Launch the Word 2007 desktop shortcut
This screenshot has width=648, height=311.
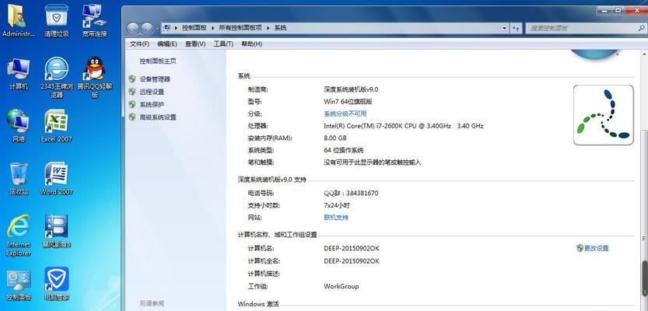tap(57, 179)
